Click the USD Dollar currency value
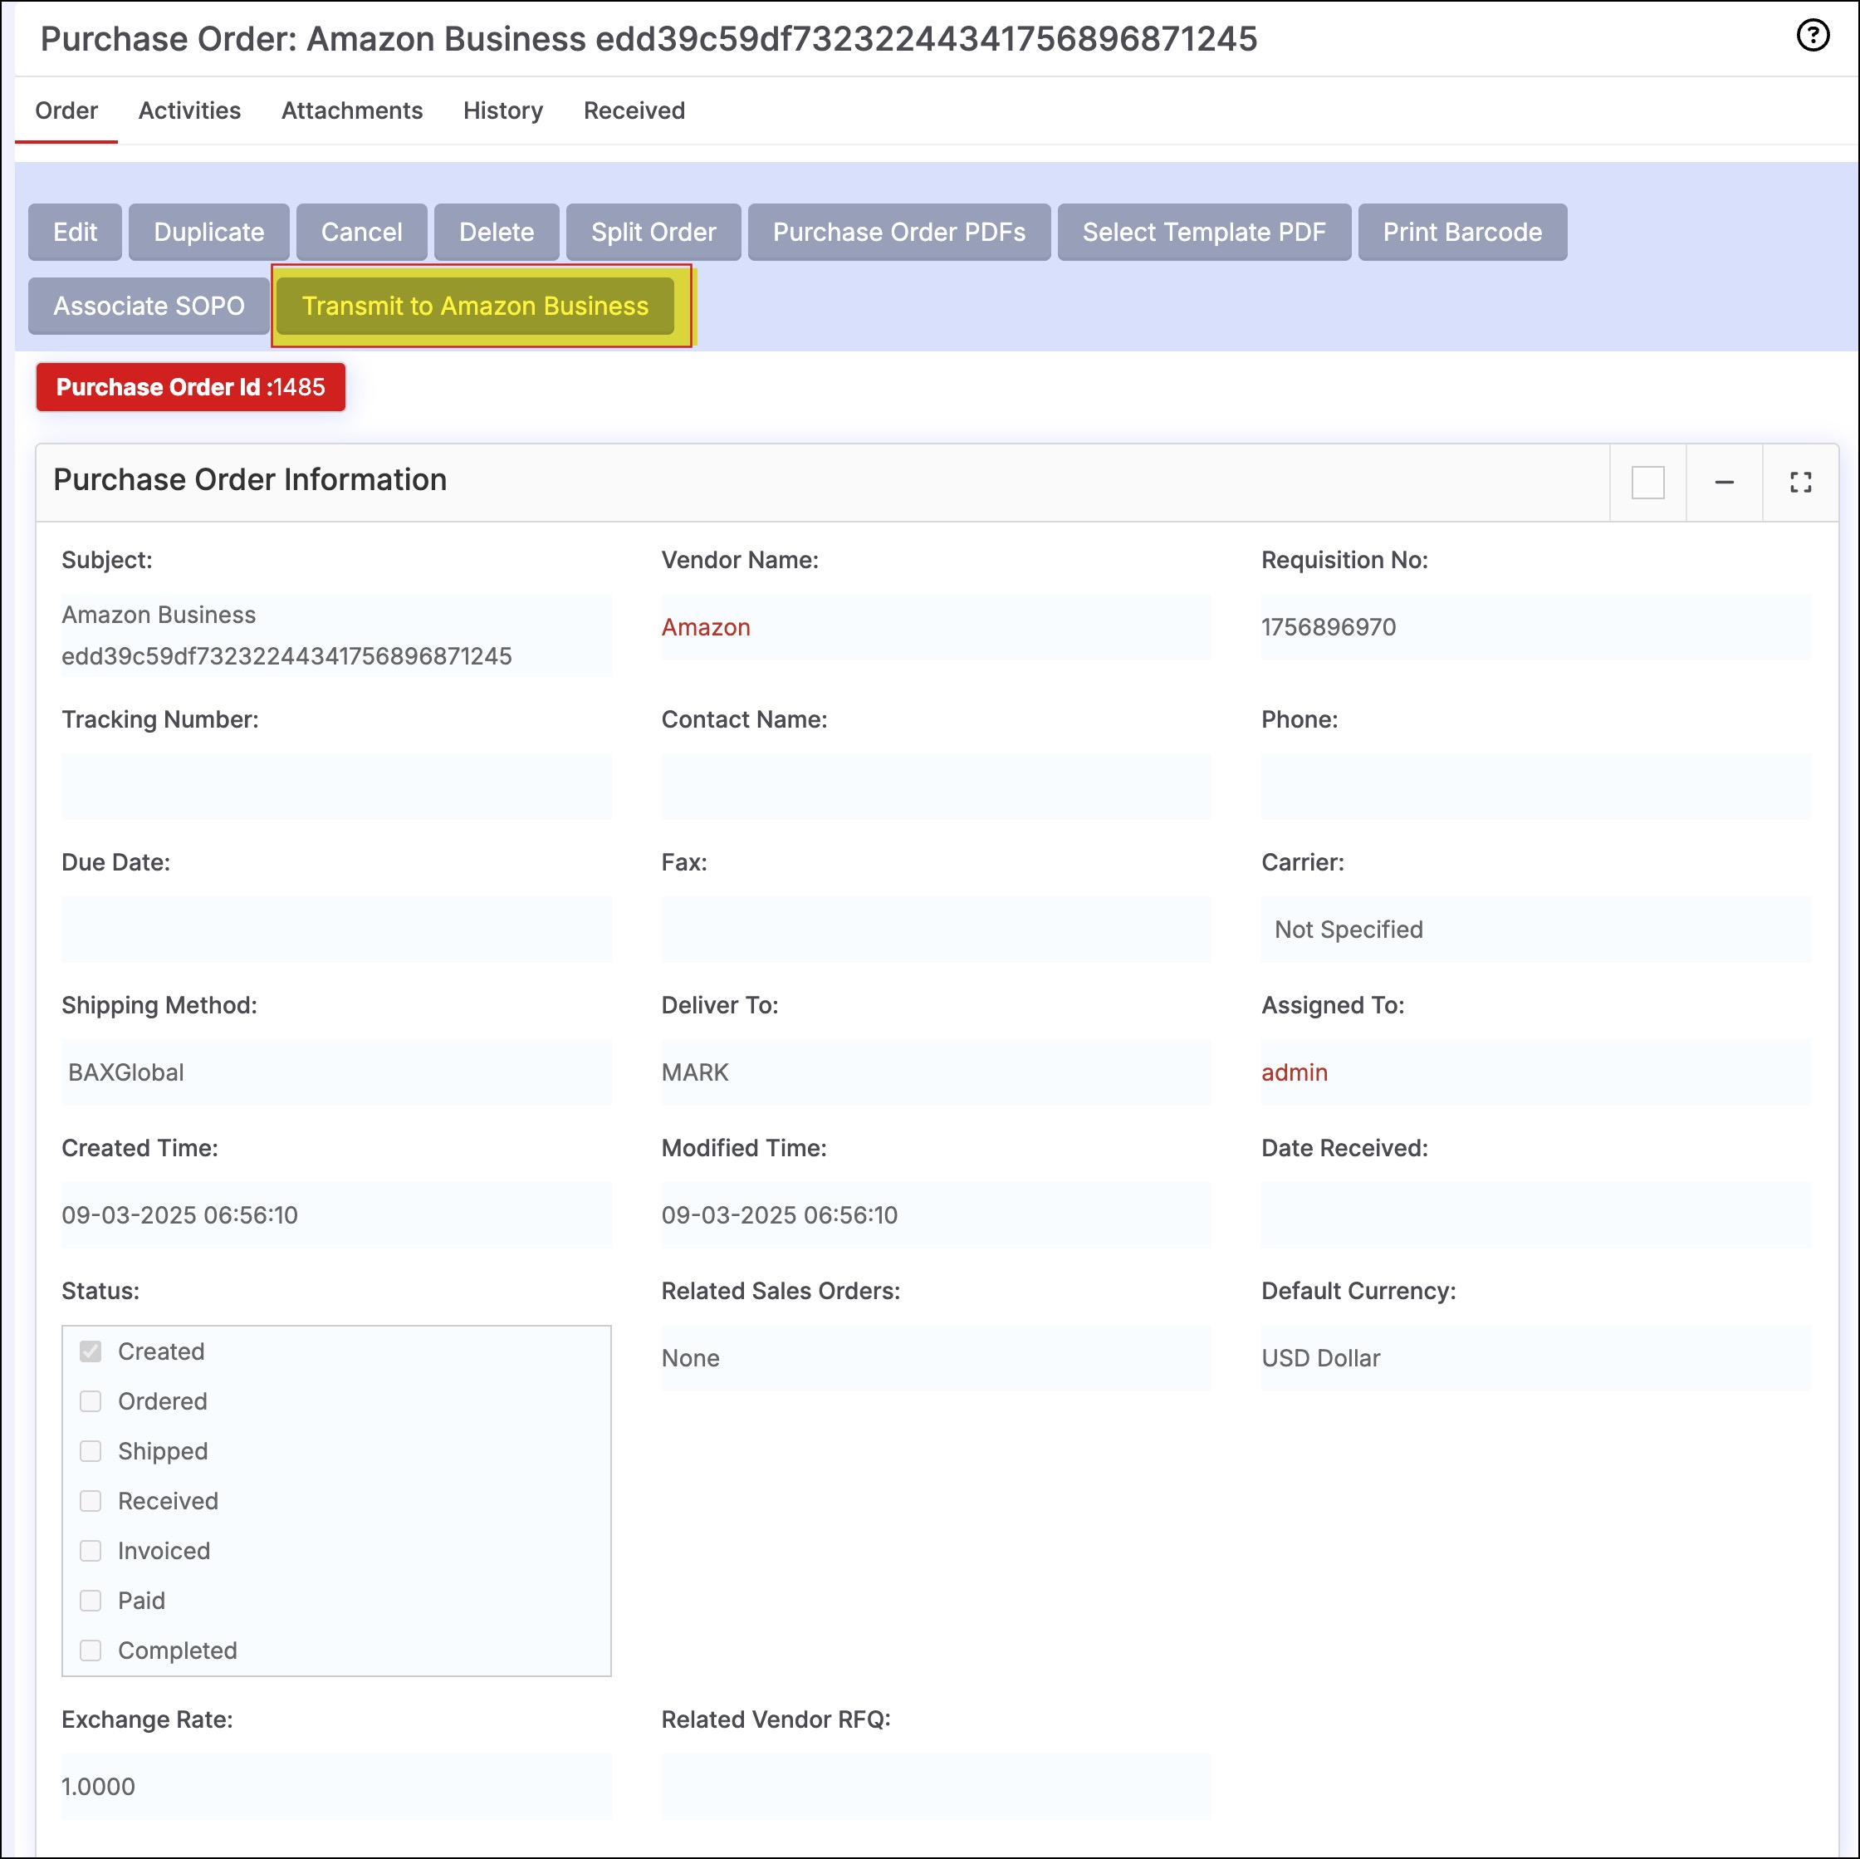Viewport: 1860px width, 1859px height. [1320, 1358]
